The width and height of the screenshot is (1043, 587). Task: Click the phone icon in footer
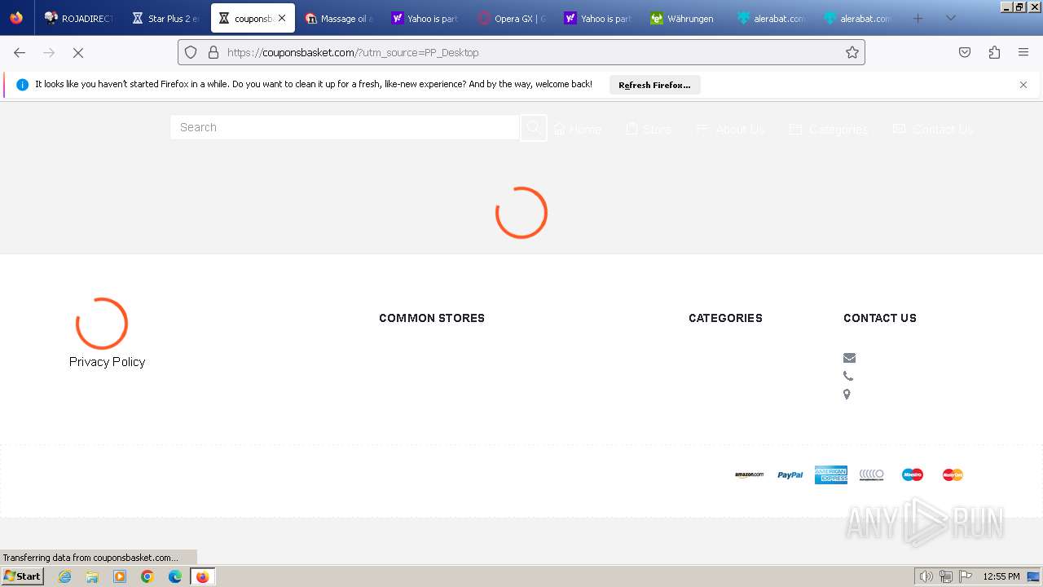point(848,376)
